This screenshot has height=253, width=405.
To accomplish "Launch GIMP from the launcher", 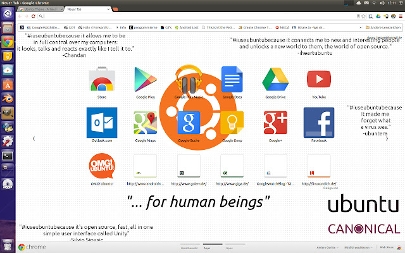I will pyautogui.click(x=8, y=113).
